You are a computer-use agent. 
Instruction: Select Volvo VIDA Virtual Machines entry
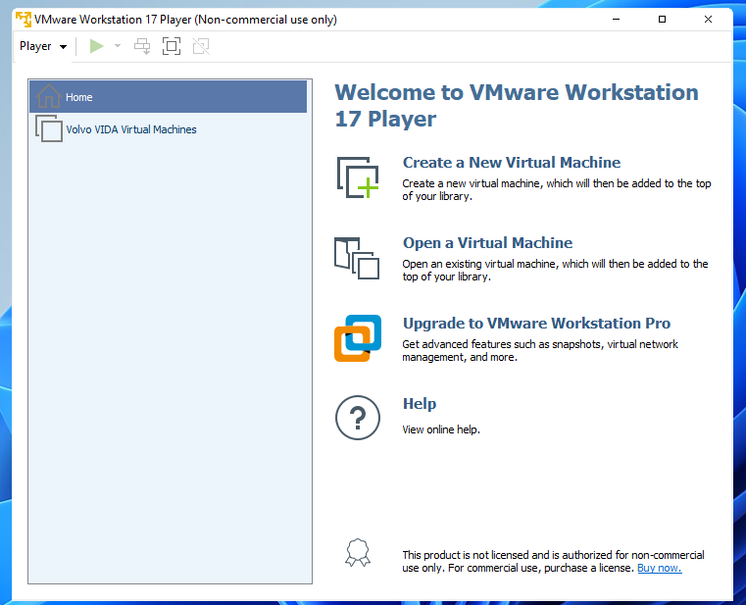(x=168, y=129)
